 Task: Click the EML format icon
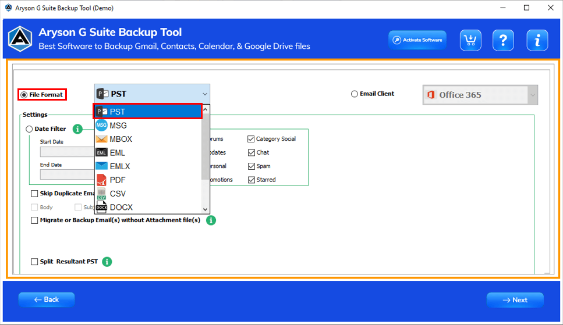pyautogui.click(x=102, y=153)
